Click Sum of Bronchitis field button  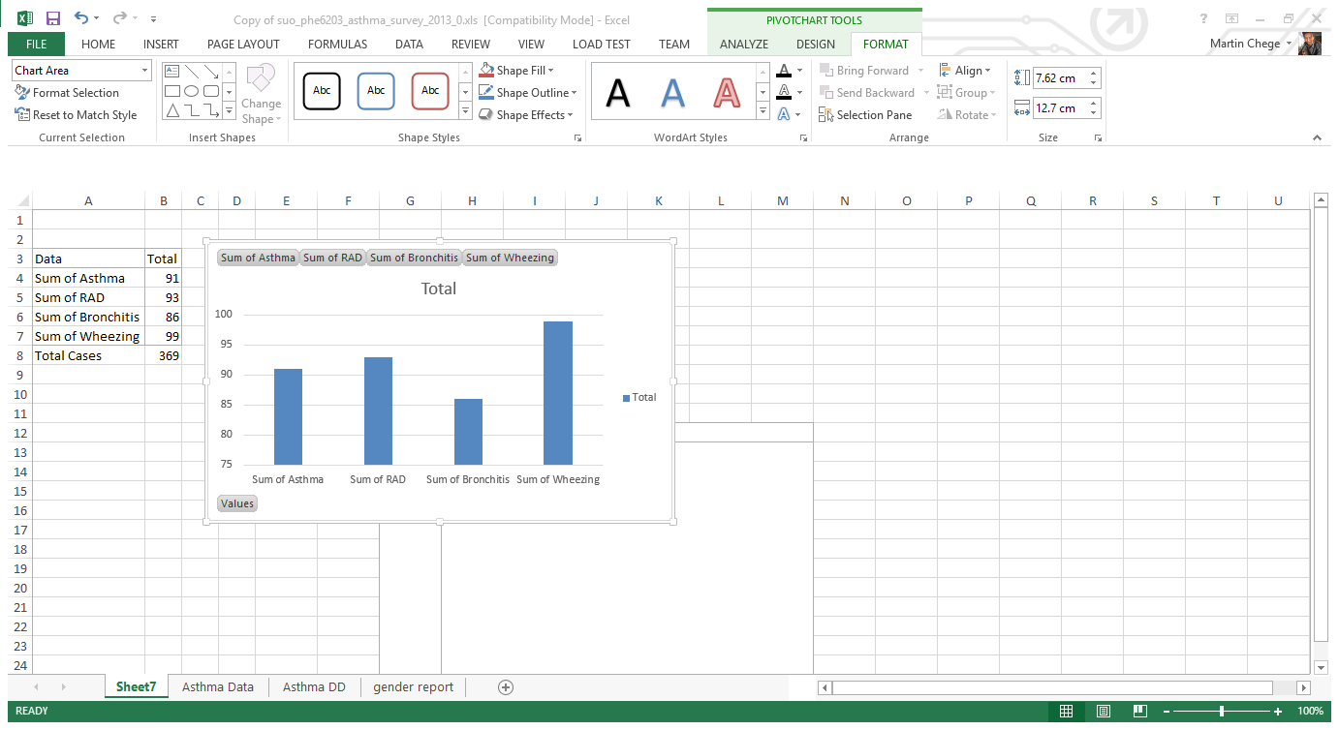click(x=414, y=258)
